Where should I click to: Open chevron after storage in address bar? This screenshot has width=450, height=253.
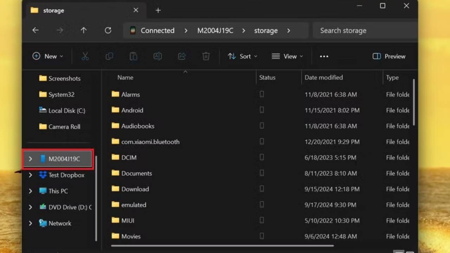point(289,31)
